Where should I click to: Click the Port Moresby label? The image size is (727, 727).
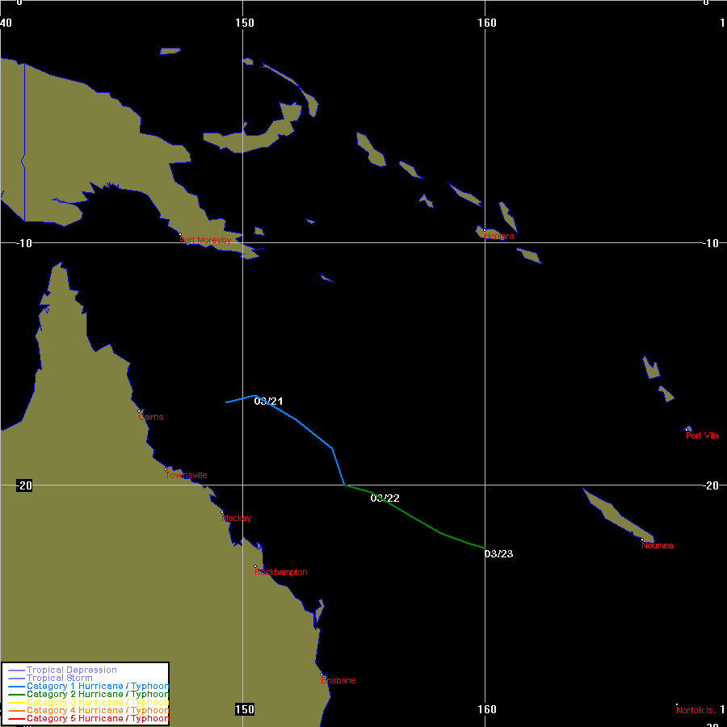(205, 240)
